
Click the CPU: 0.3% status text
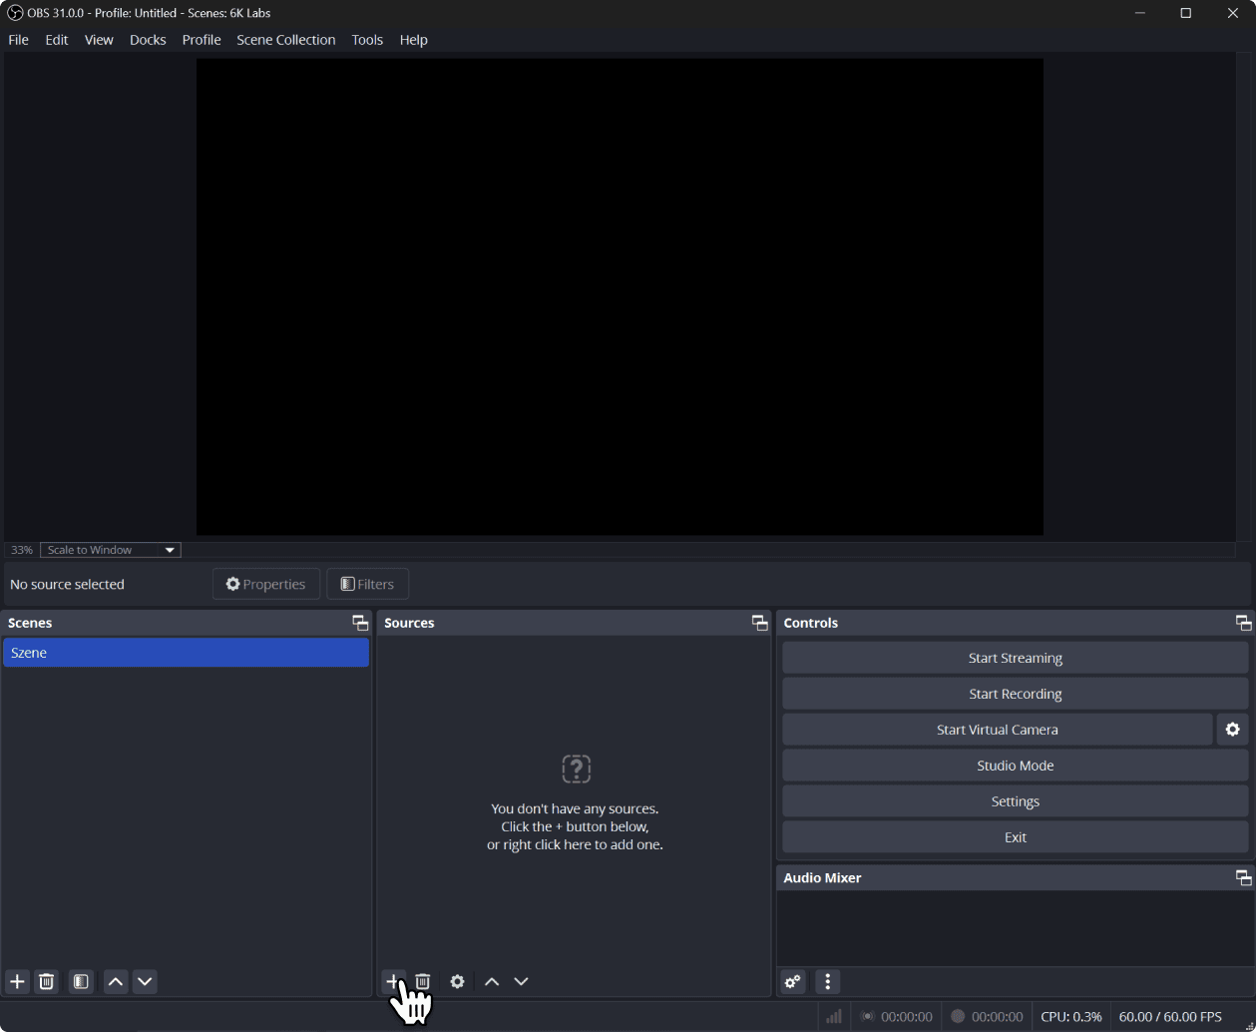[1070, 1016]
